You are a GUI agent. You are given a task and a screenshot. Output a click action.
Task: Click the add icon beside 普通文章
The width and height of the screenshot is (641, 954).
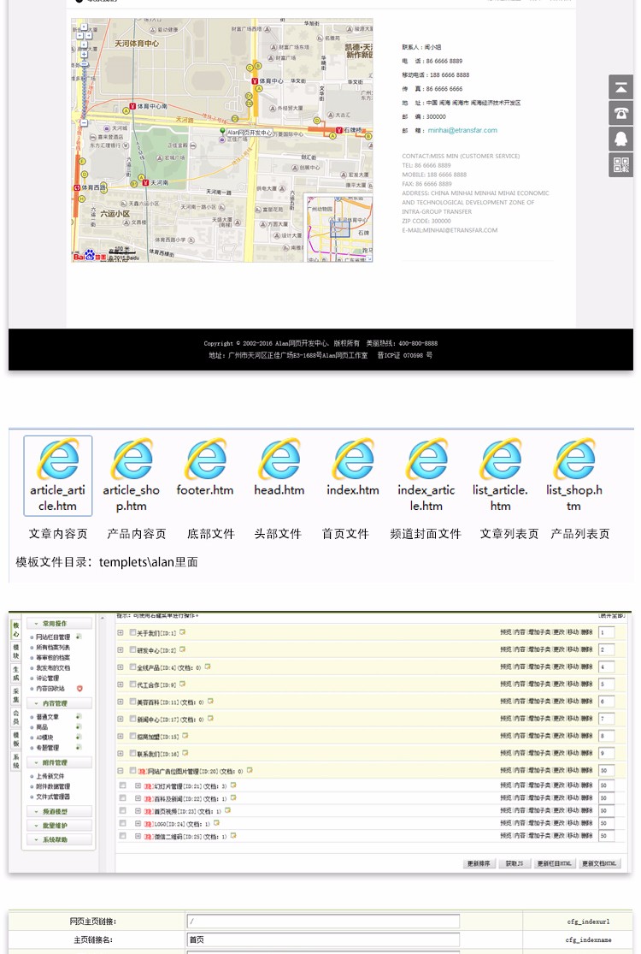point(79,717)
